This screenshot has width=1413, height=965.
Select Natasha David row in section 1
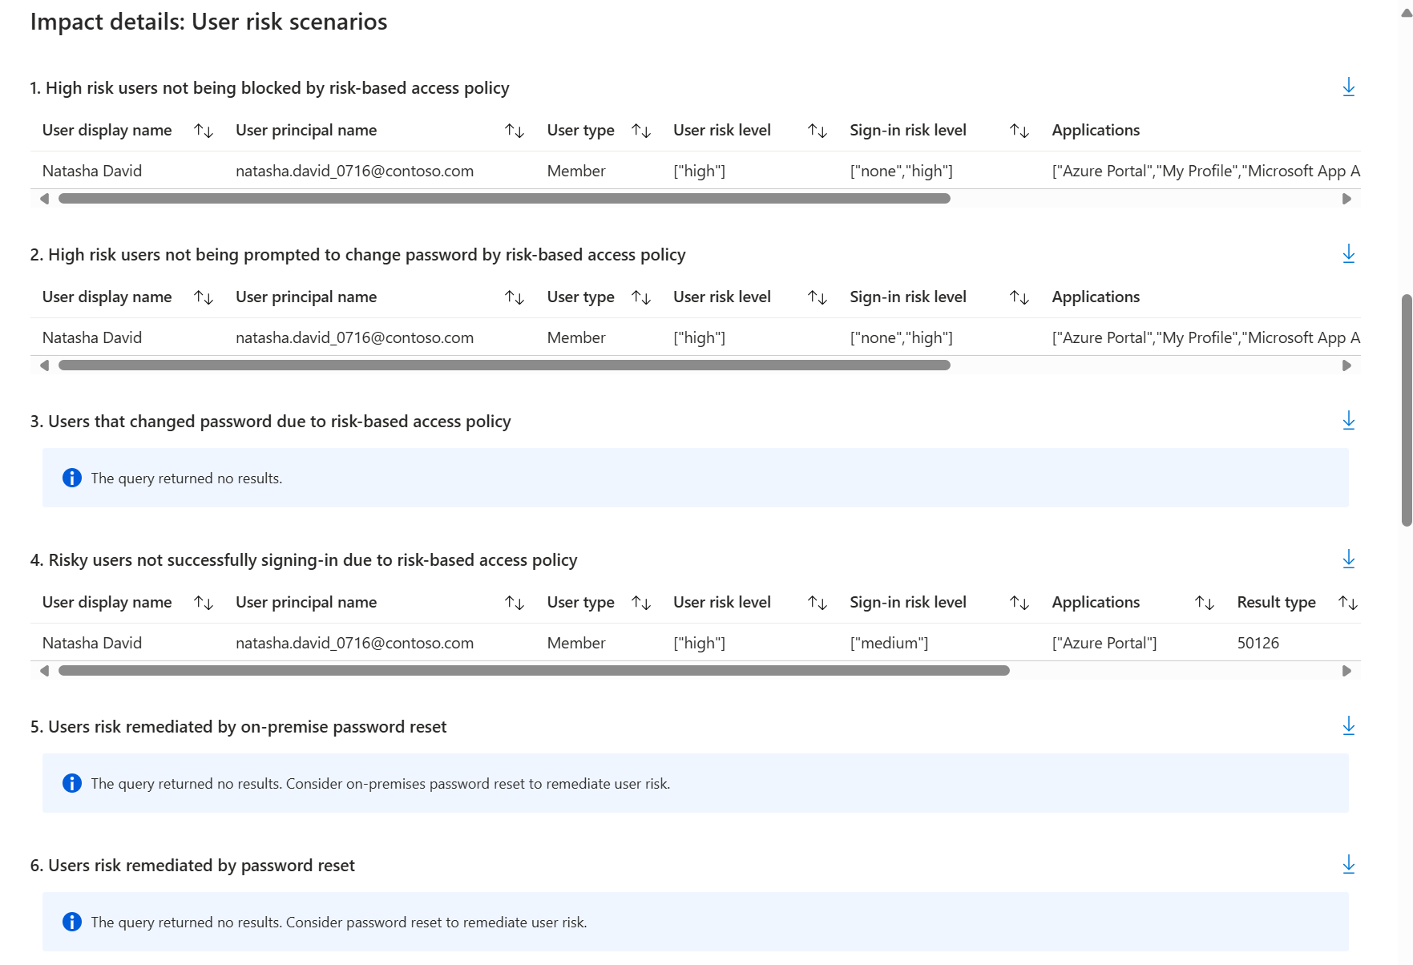[92, 171]
